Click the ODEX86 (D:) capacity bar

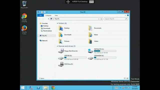pos(75,57)
